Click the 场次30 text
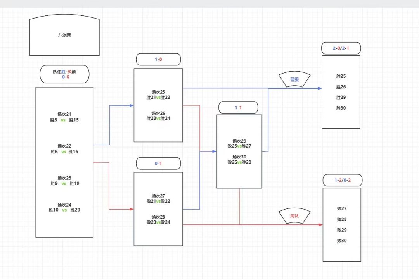 coord(239,157)
